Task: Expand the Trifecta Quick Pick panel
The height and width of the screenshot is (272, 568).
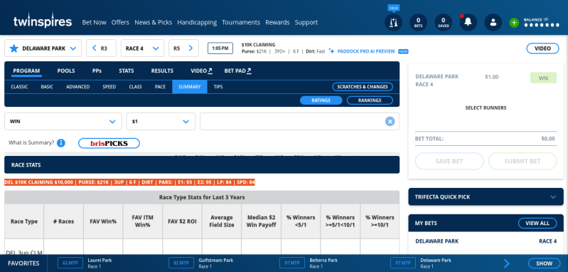Action: 486,197
